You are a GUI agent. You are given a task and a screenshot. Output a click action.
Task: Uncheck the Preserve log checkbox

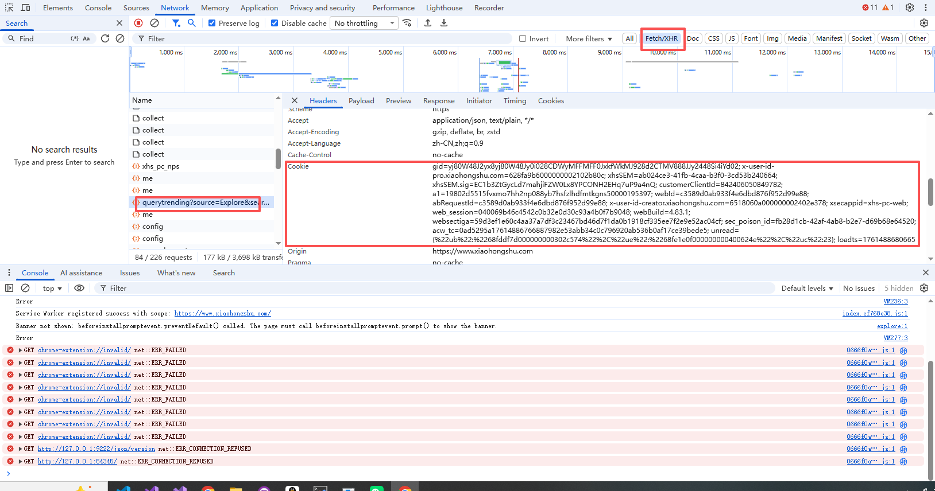click(212, 23)
